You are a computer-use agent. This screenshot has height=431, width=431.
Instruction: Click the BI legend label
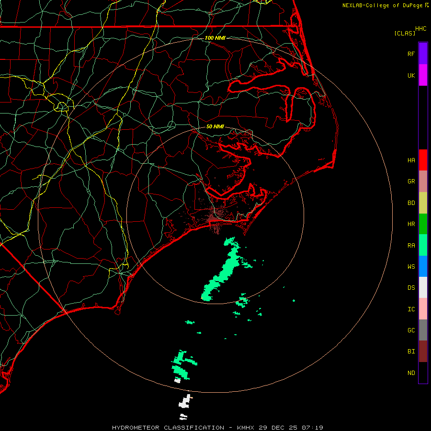click(411, 352)
